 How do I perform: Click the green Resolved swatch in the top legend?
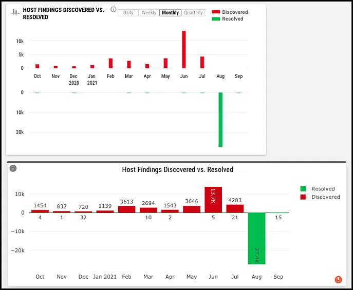pyautogui.click(x=216, y=19)
